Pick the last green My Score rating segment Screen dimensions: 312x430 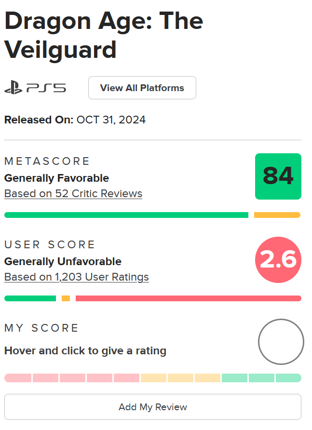tap(288, 378)
